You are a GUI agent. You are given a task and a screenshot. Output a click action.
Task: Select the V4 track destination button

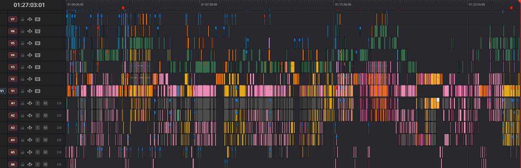13,55
